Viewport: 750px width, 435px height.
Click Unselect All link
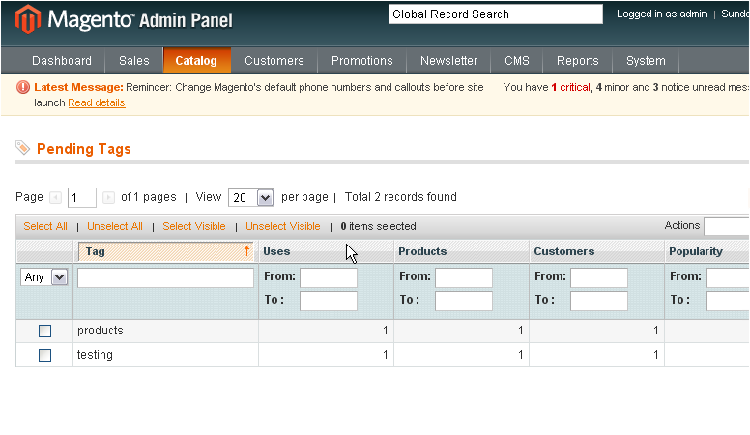click(x=115, y=226)
